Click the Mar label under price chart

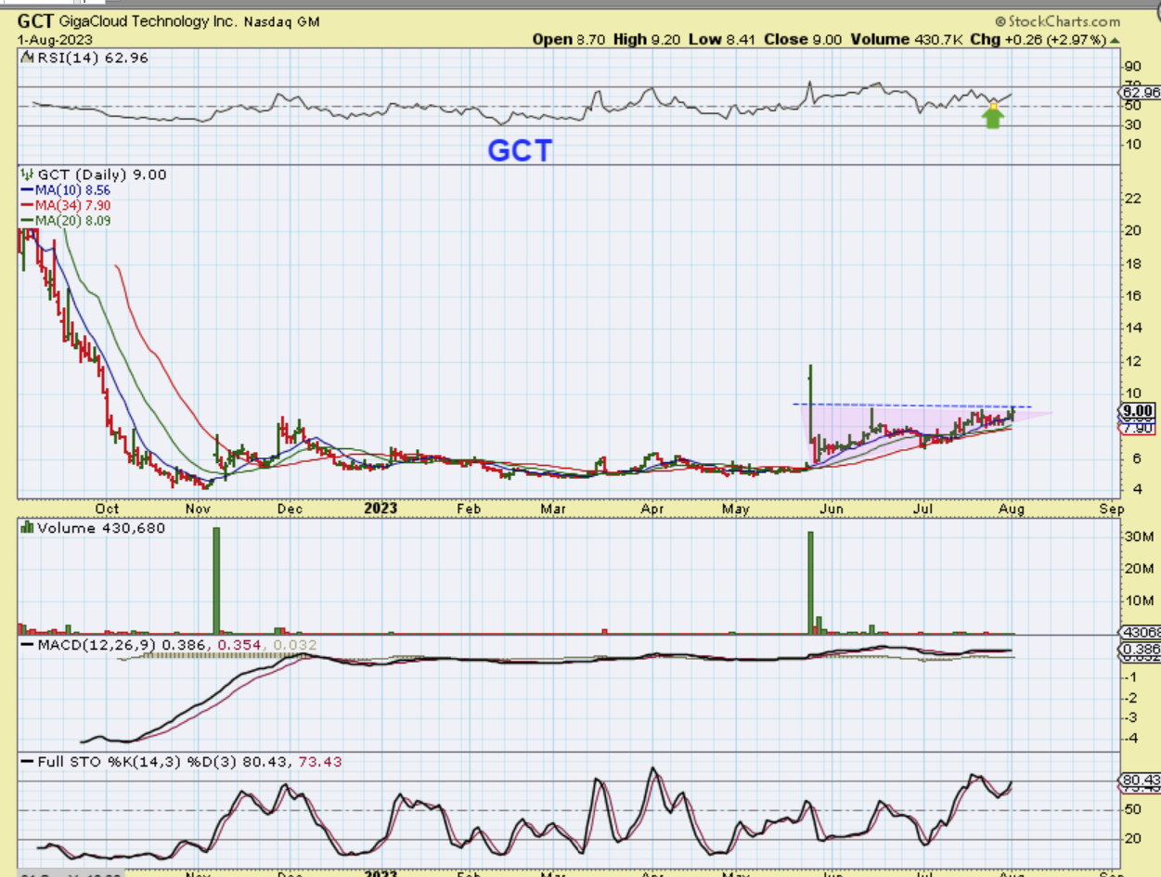point(554,509)
